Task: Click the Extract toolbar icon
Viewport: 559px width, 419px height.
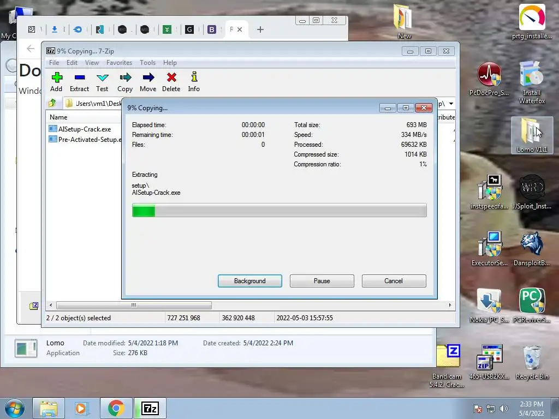Action: [79, 82]
